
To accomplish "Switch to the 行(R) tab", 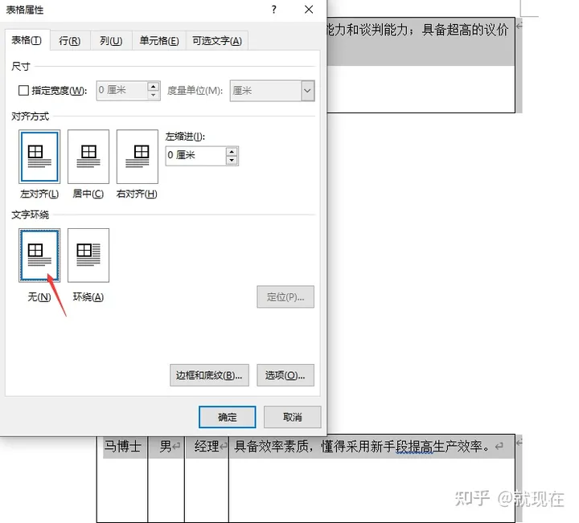I will [70, 41].
